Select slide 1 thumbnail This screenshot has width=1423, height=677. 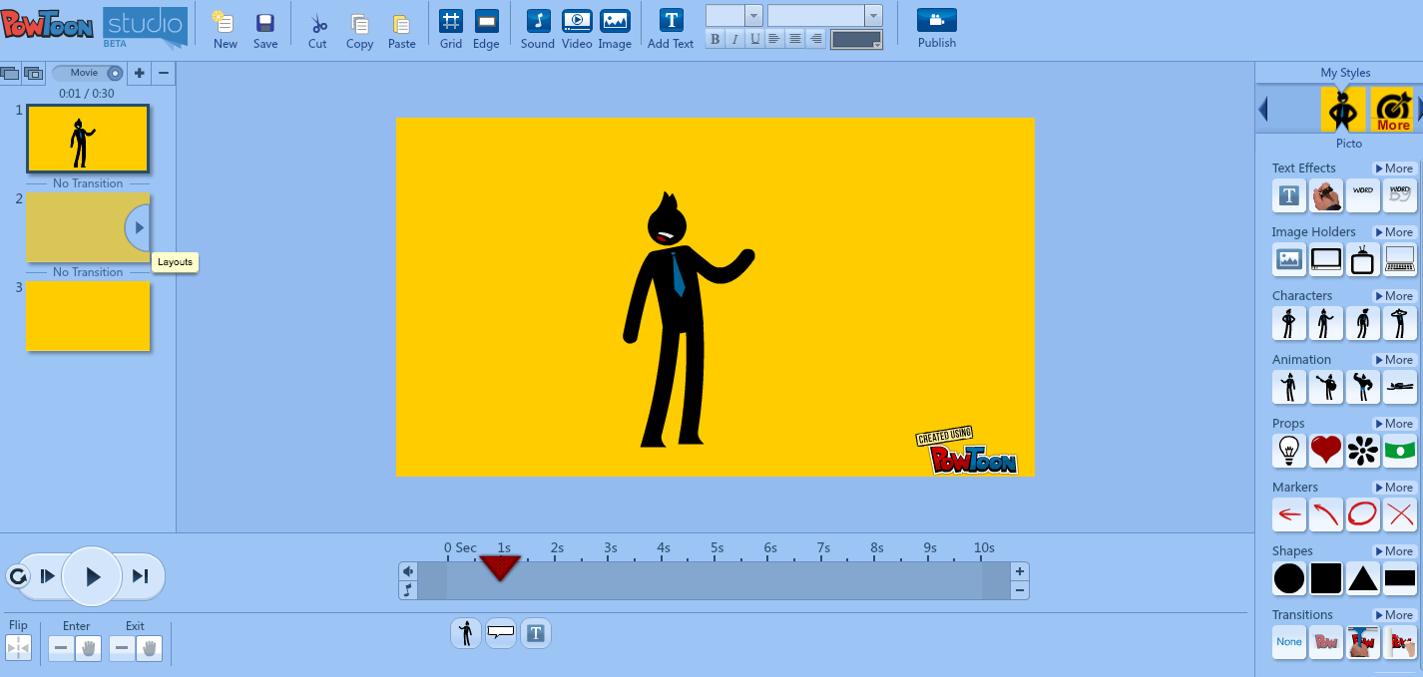coord(88,139)
